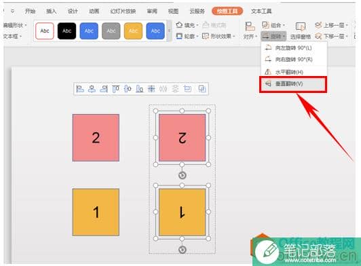361x266 pixels.
Task: Expand the shape styles gallery
Action: [170, 31]
